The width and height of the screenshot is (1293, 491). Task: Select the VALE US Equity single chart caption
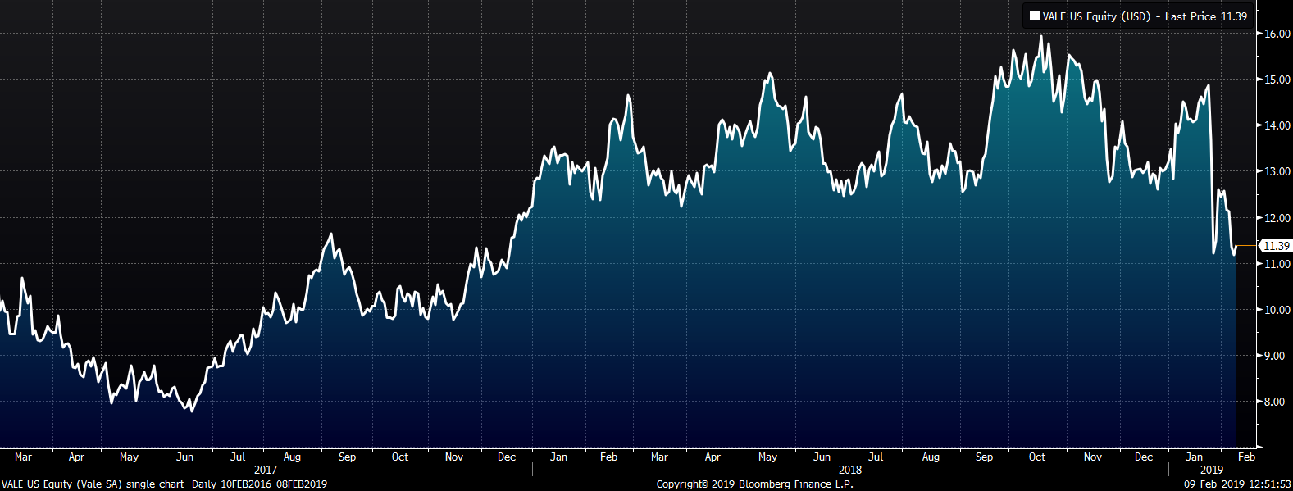93,484
